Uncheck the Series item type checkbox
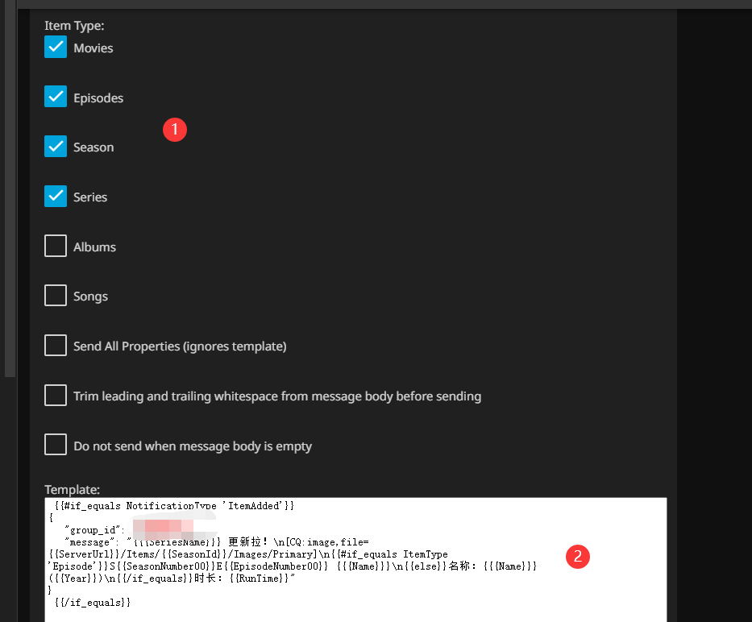The width and height of the screenshot is (752, 622). click(56, 196)
